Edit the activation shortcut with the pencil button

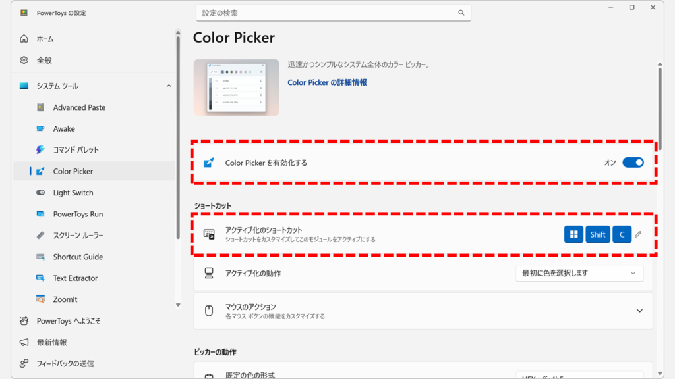pos(638,234)
